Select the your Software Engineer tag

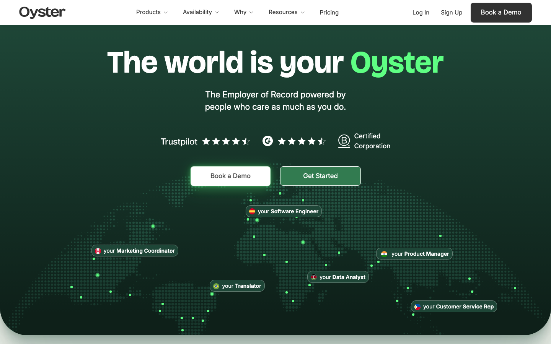click(284, 211)
